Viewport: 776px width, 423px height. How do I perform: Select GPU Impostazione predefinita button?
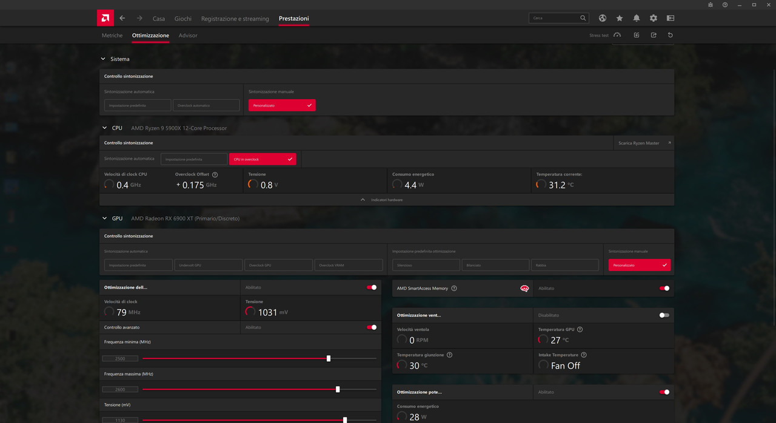(x=138, y=265)
